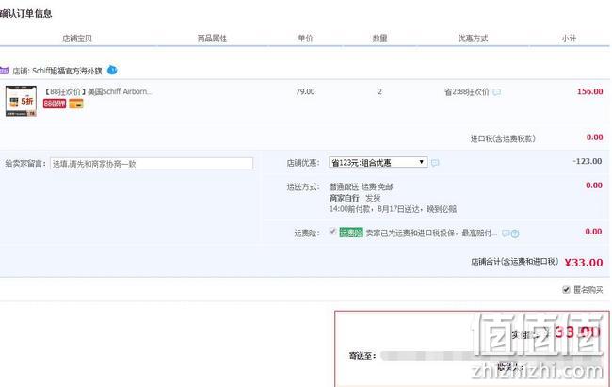Screen dimensions: 612x387
Task: Open the Schiff Airborne product thumbnail
Action: coord(21,101)
